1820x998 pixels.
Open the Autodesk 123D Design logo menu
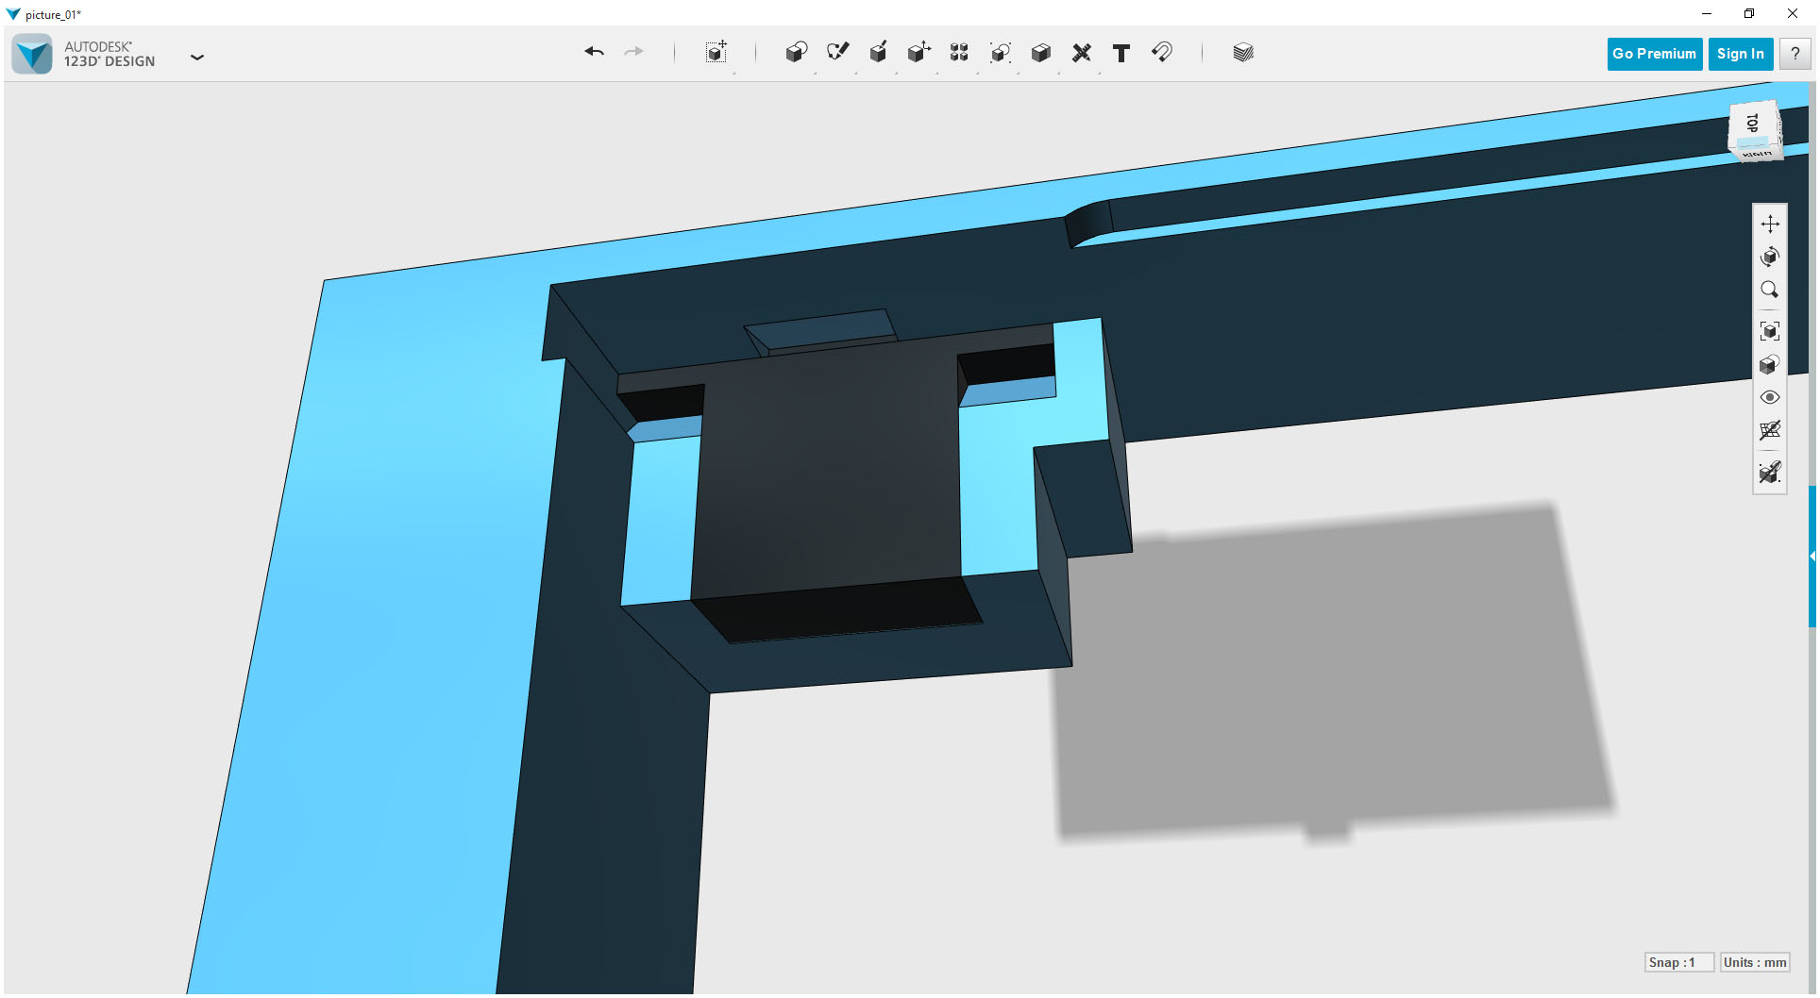coord(31,53)
